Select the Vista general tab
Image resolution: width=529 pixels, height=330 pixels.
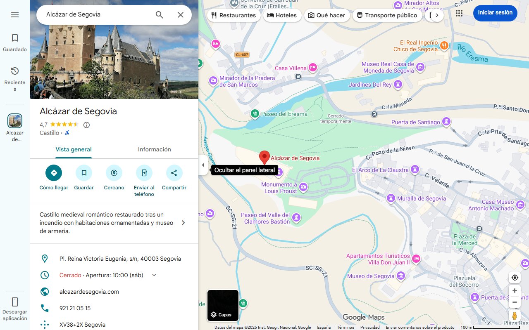pyautogui.click(x=74, y=149)
